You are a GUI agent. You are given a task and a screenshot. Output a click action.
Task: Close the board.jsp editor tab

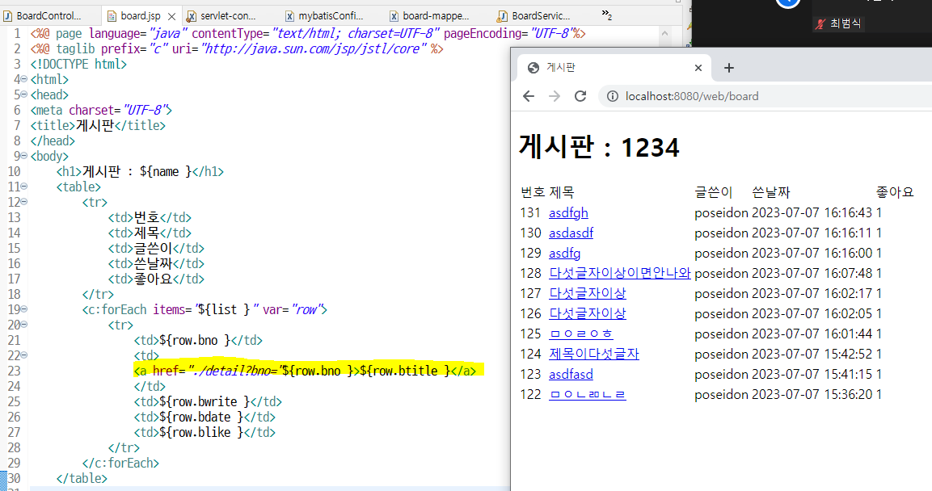pyautogui.click(x=172, y=17)
